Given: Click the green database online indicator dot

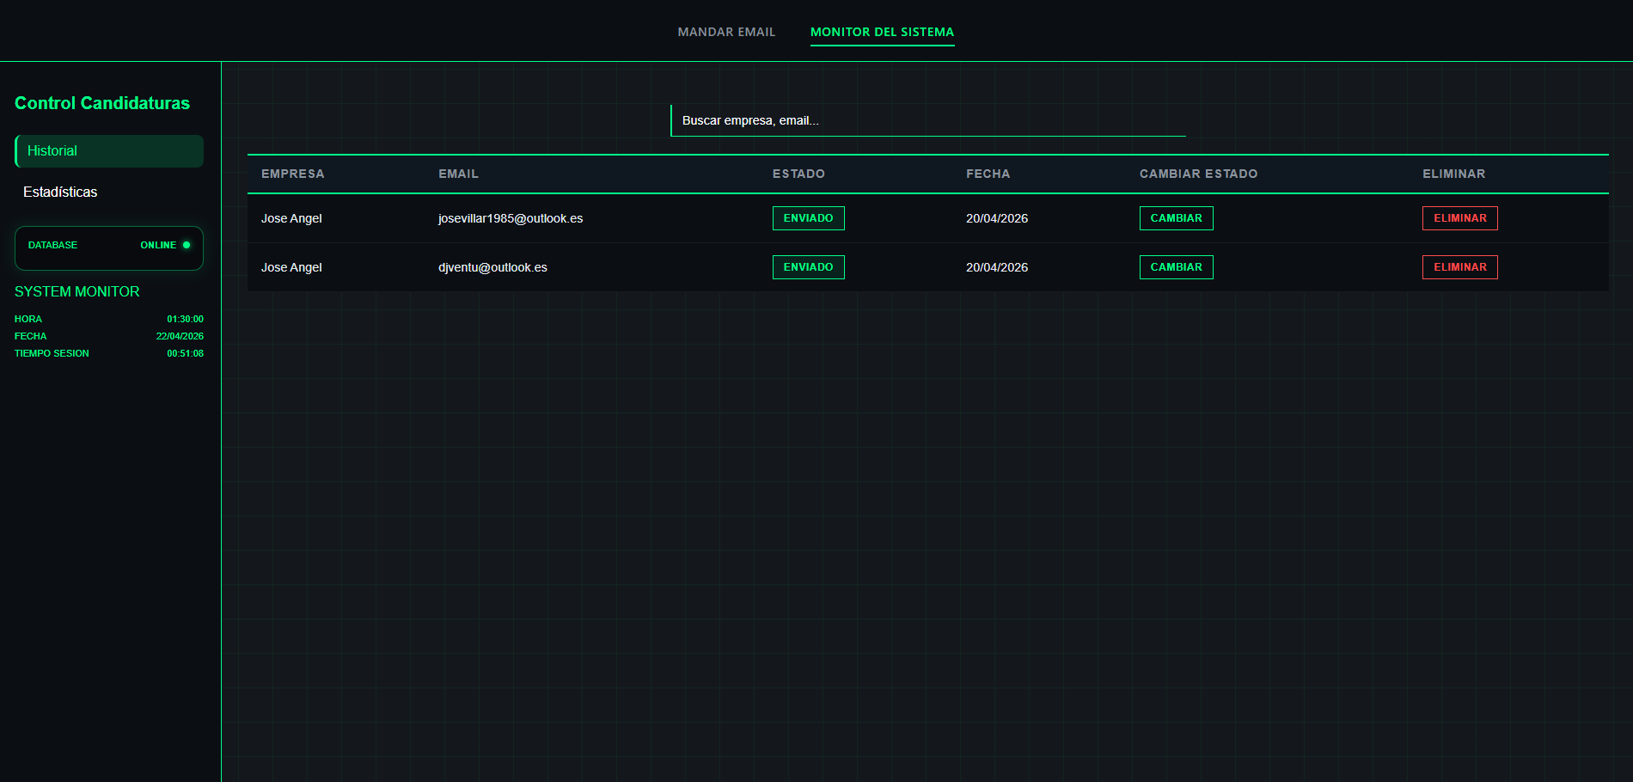Looking at the screenshot, I should click(187, 245).
